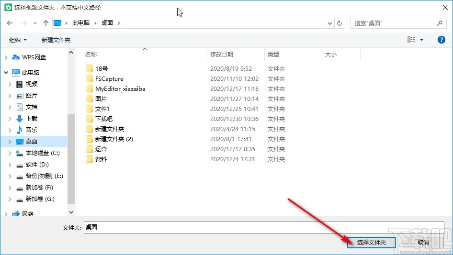Click the folder icon beside 18号

tap(90, 68)
